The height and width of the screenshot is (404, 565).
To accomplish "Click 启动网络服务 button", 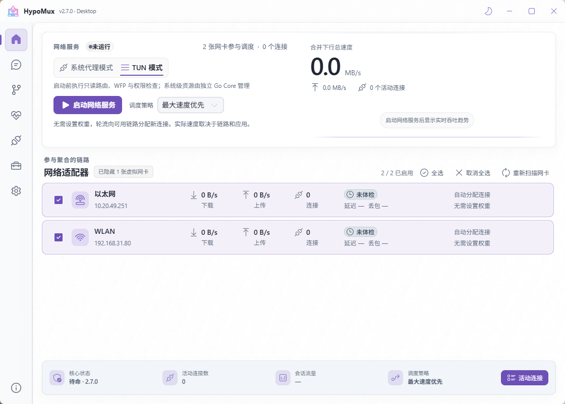I will (x=88, y=105).
